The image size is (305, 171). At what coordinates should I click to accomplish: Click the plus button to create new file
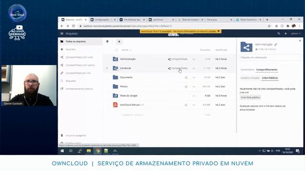[x=119, y=41]
